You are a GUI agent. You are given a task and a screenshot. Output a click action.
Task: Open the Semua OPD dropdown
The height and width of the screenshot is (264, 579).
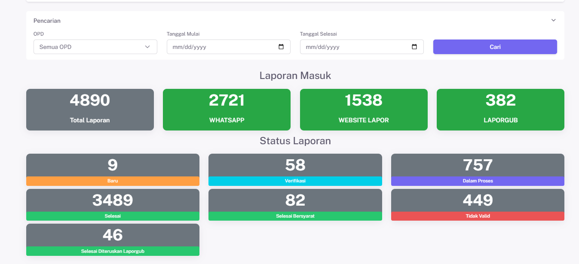click(95, 47)
